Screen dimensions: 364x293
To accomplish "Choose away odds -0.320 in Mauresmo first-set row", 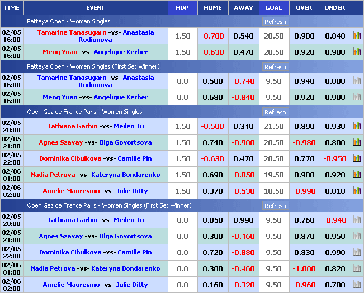I will (x=243, y=285).
